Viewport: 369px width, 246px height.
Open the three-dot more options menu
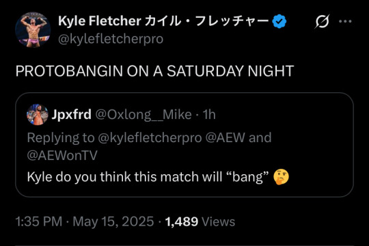[x=345, y=21]
